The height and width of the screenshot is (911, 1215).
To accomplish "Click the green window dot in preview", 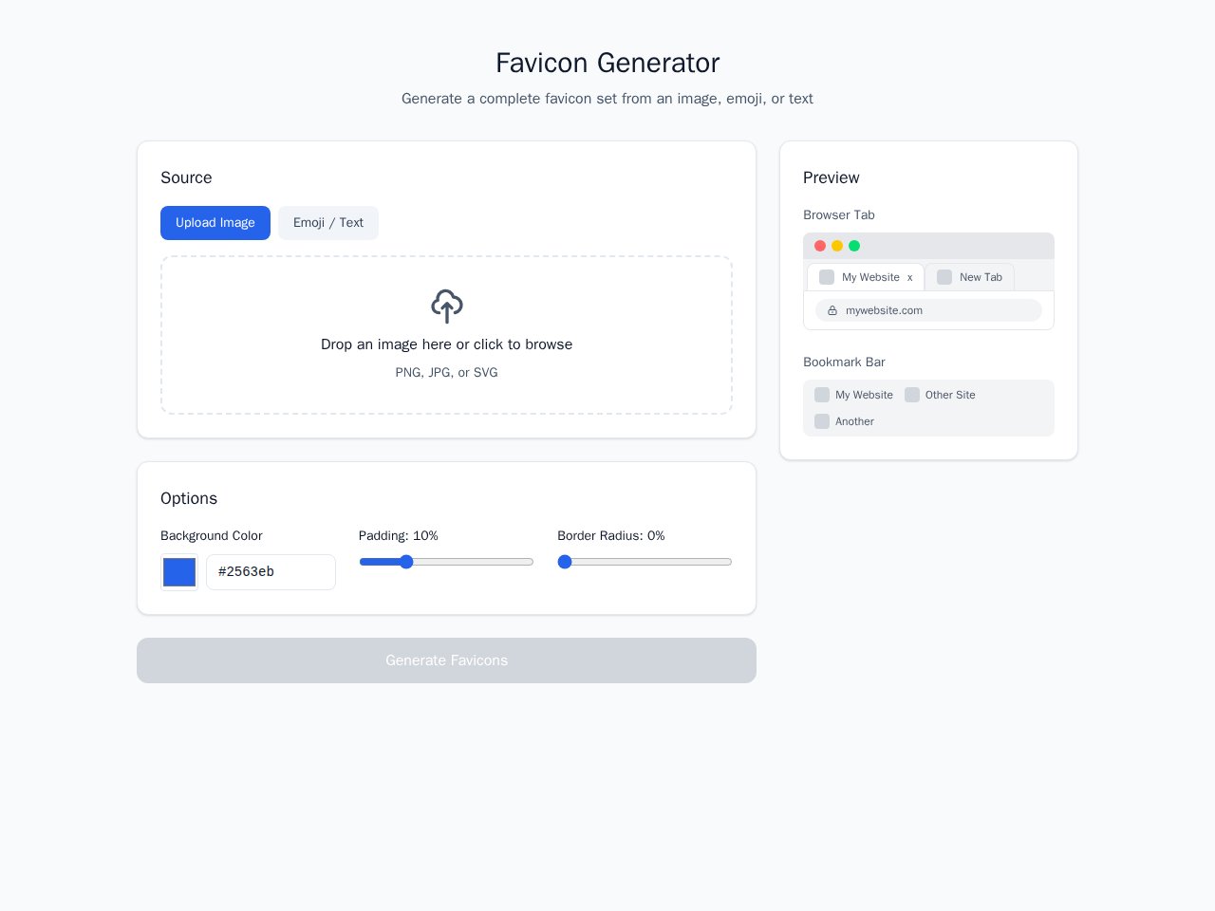I will point(854,246).
